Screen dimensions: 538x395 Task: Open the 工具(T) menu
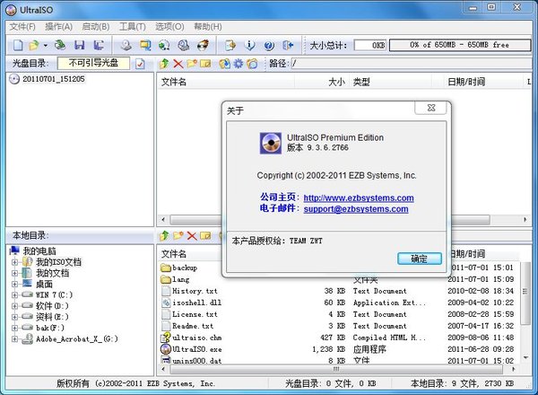point(133,26)
